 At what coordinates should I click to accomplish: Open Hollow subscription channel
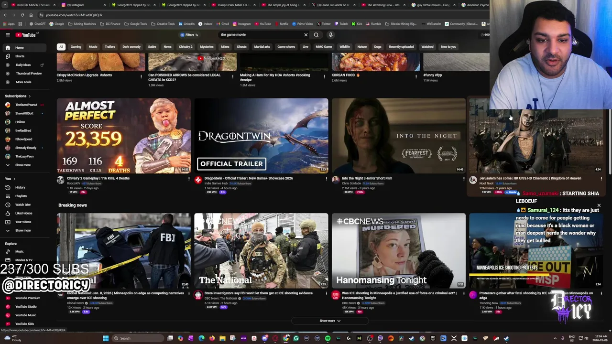point(20,122)
